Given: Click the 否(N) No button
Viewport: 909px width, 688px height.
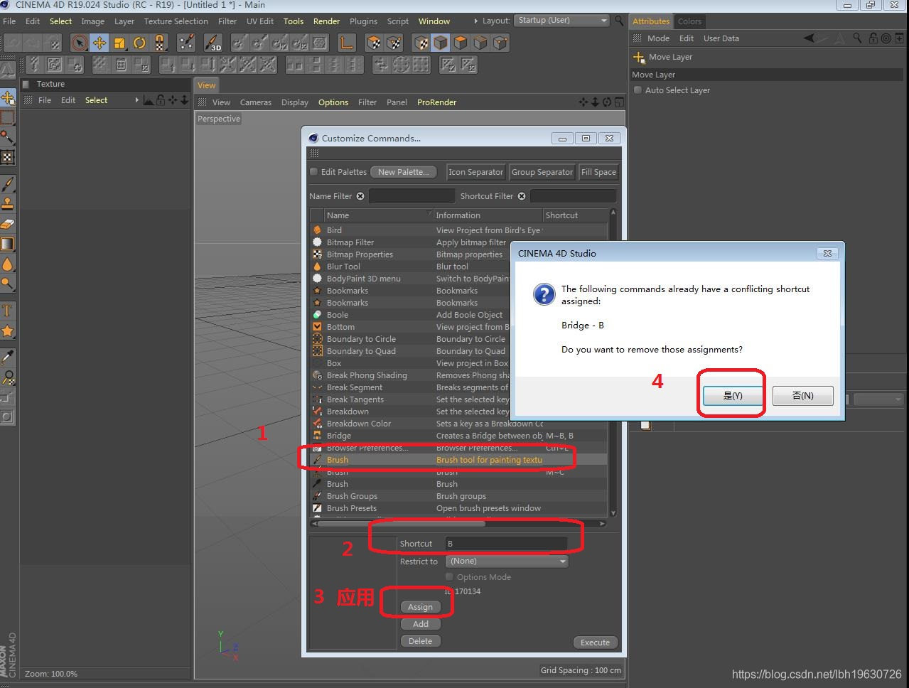Looking at the screenshot, I should 802,396.
